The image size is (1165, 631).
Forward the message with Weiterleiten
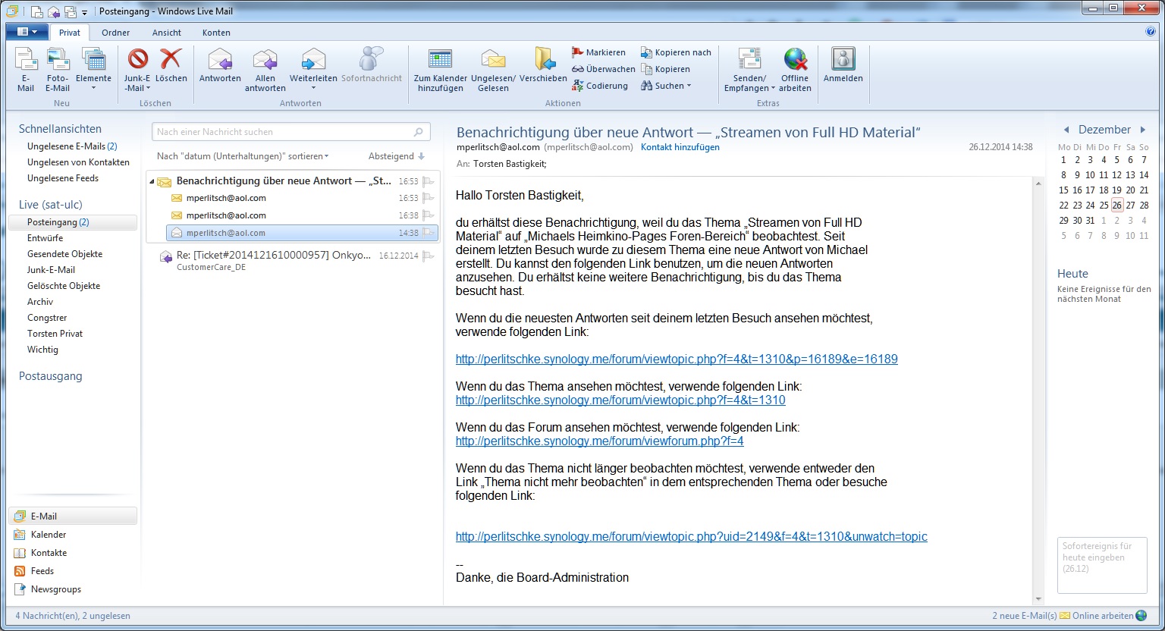point(312,61)
